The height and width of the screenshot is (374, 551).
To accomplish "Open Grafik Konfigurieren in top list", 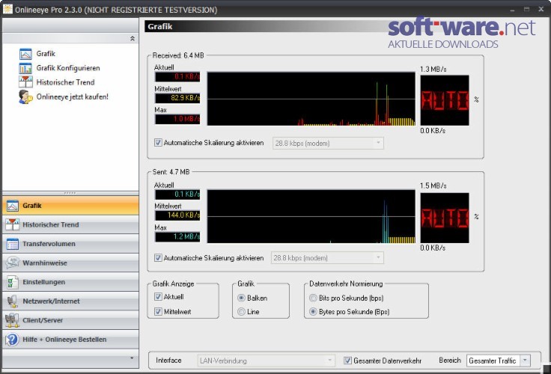I will click(x=68, y=68).
